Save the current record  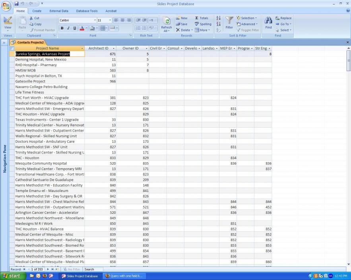182,24
